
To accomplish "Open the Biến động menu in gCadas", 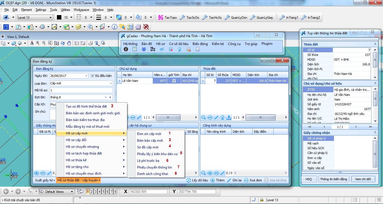I will pyautogui.click(x=200, y=44).
